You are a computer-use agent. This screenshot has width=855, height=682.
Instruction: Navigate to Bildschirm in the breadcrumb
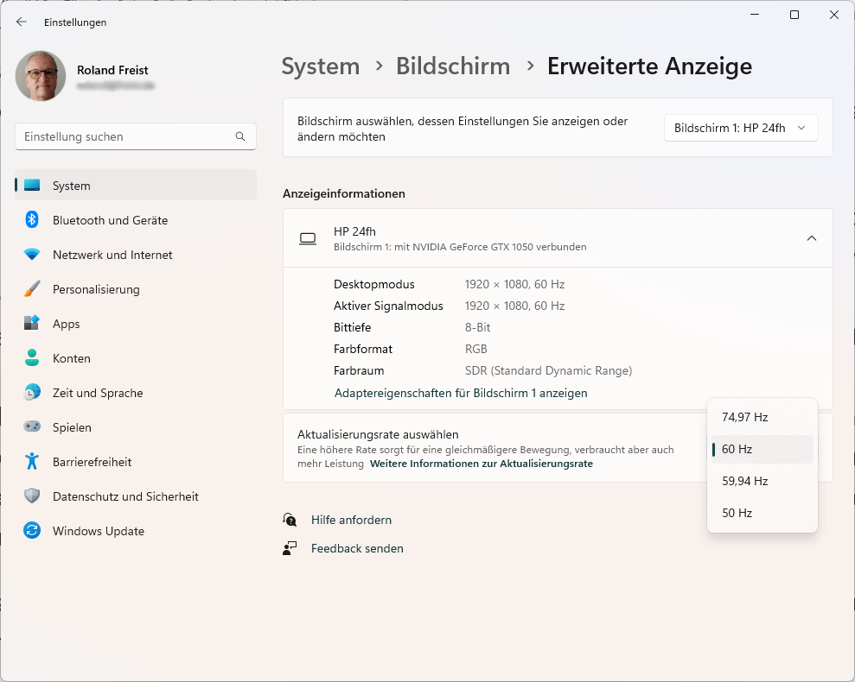tap(453, 66)
